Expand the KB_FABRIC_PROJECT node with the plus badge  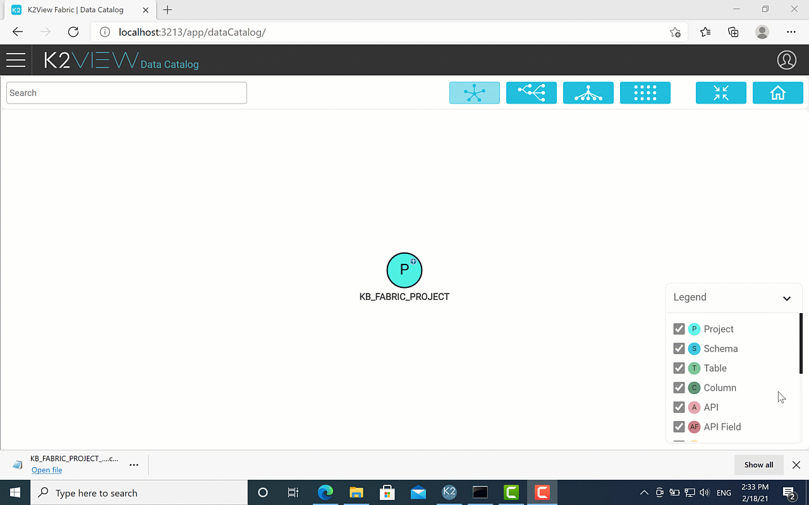[413, 260]
